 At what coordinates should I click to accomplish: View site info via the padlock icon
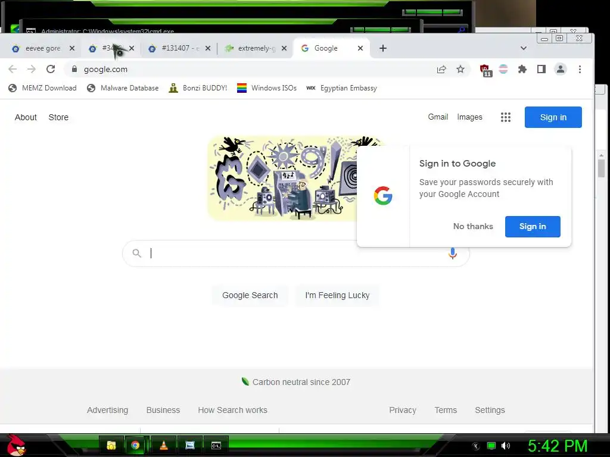pyautogui.click(x=74, y=69)
